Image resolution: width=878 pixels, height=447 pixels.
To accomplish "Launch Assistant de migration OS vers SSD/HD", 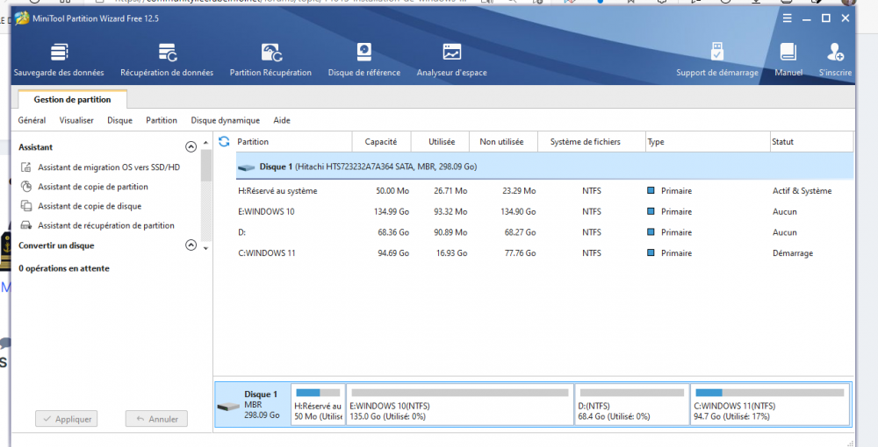I will 108,167.
